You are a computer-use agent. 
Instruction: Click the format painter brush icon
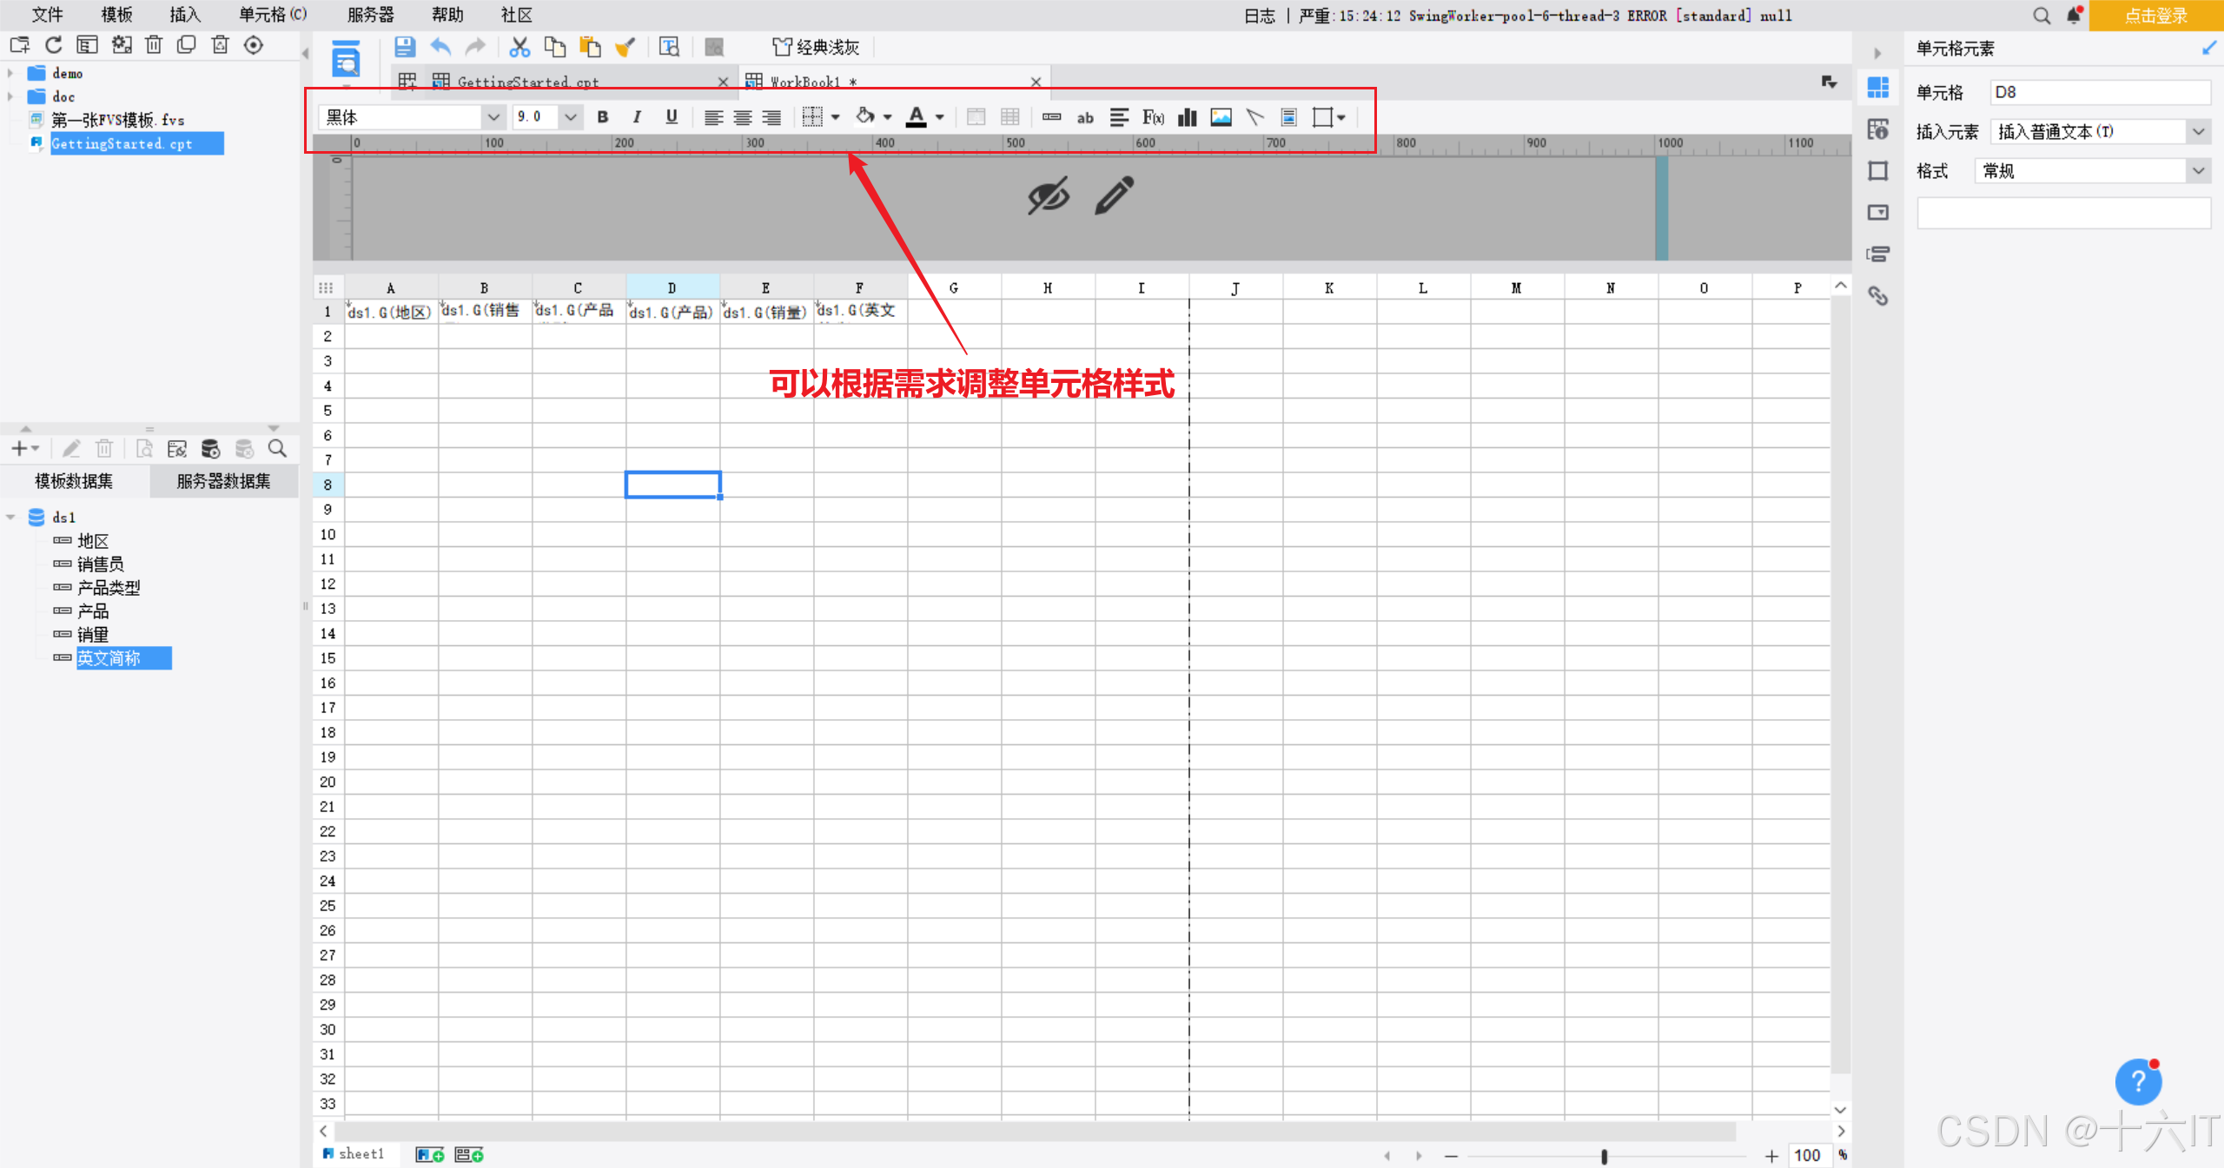625,47
